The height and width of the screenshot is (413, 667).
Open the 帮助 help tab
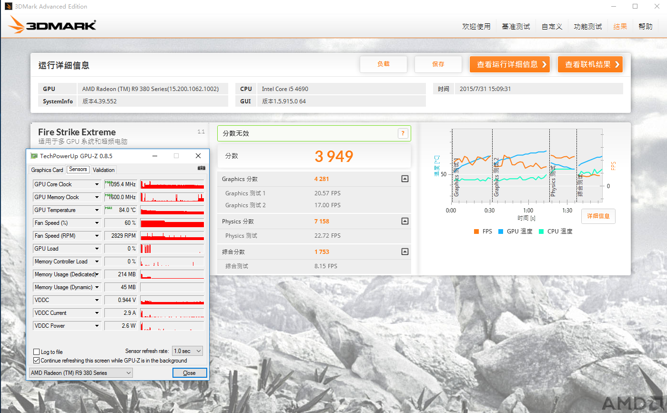point(646,27)
